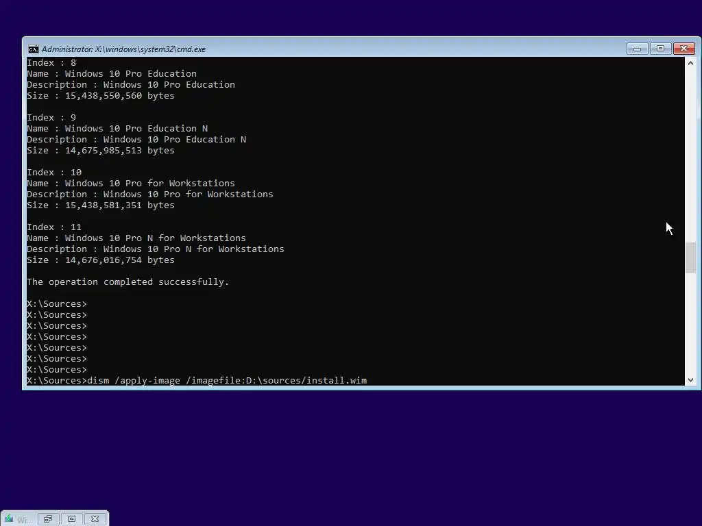Click the minimized window's app icon in the bottom-left corner
702x526 pixels.
click(x=9, y=519)
